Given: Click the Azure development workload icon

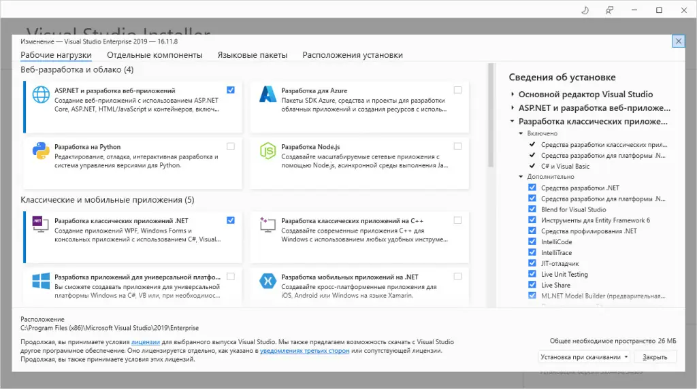Looking at the screenshot, I should [268, 95].
